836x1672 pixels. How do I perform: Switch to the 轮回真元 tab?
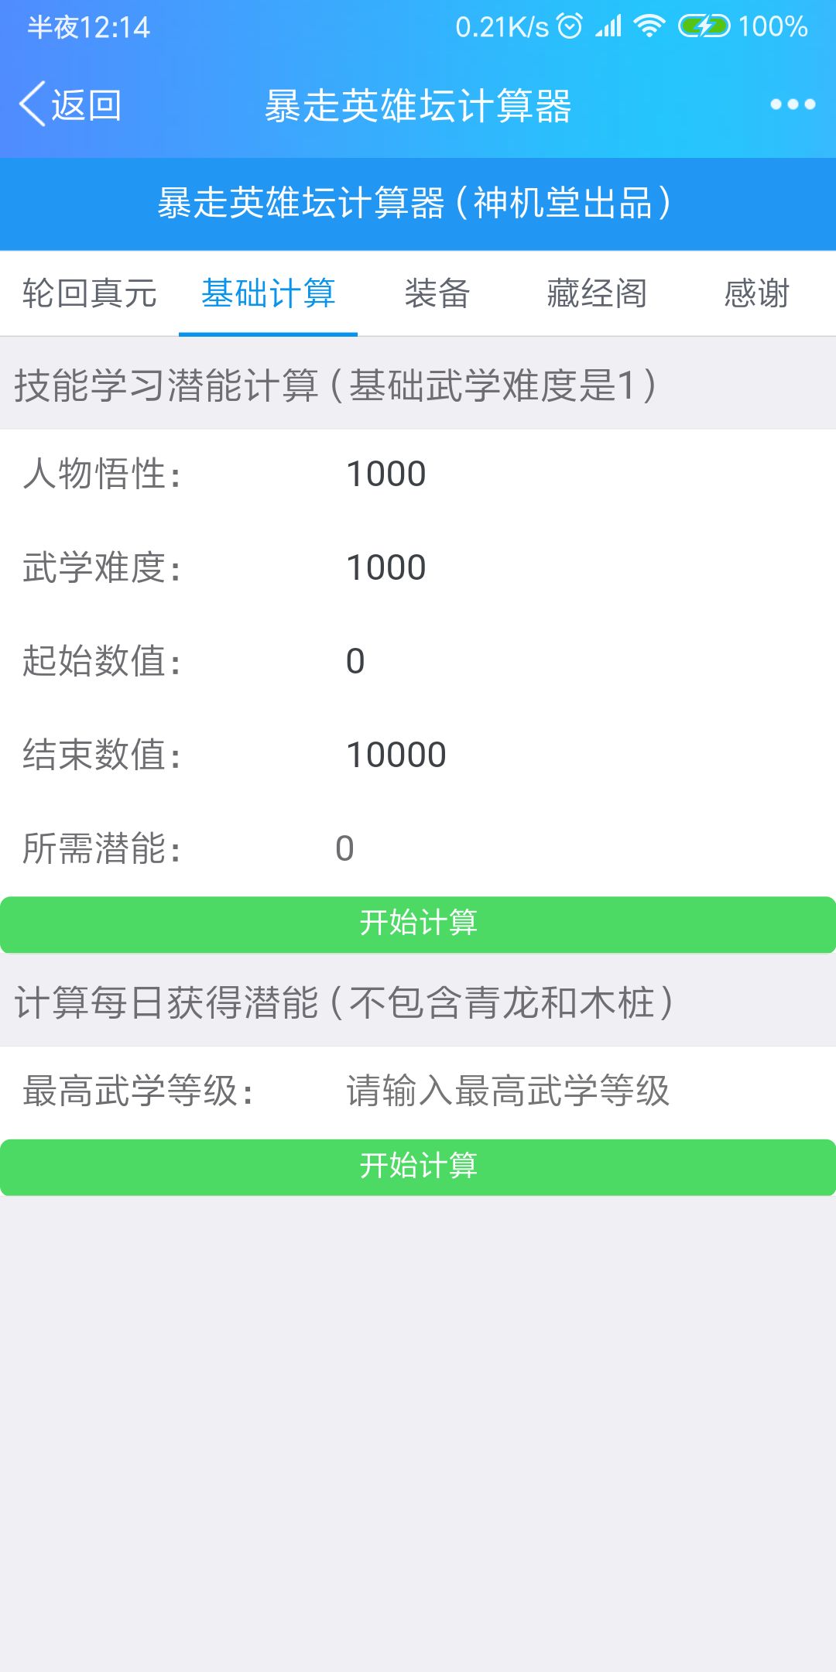(90, 294)
